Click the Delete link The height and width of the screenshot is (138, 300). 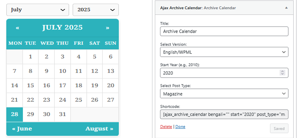(166, 127)
